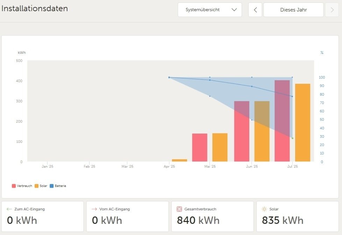Click the socket icon beside Gesamtverbrauch

(x=179, y=209)
